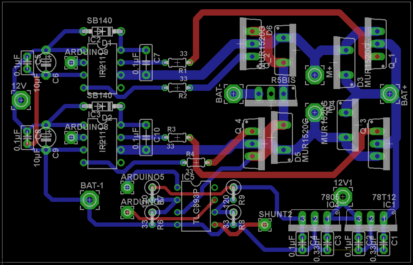Click the SHUNT2 text label
Screen dimensions: 413x265
275,214
